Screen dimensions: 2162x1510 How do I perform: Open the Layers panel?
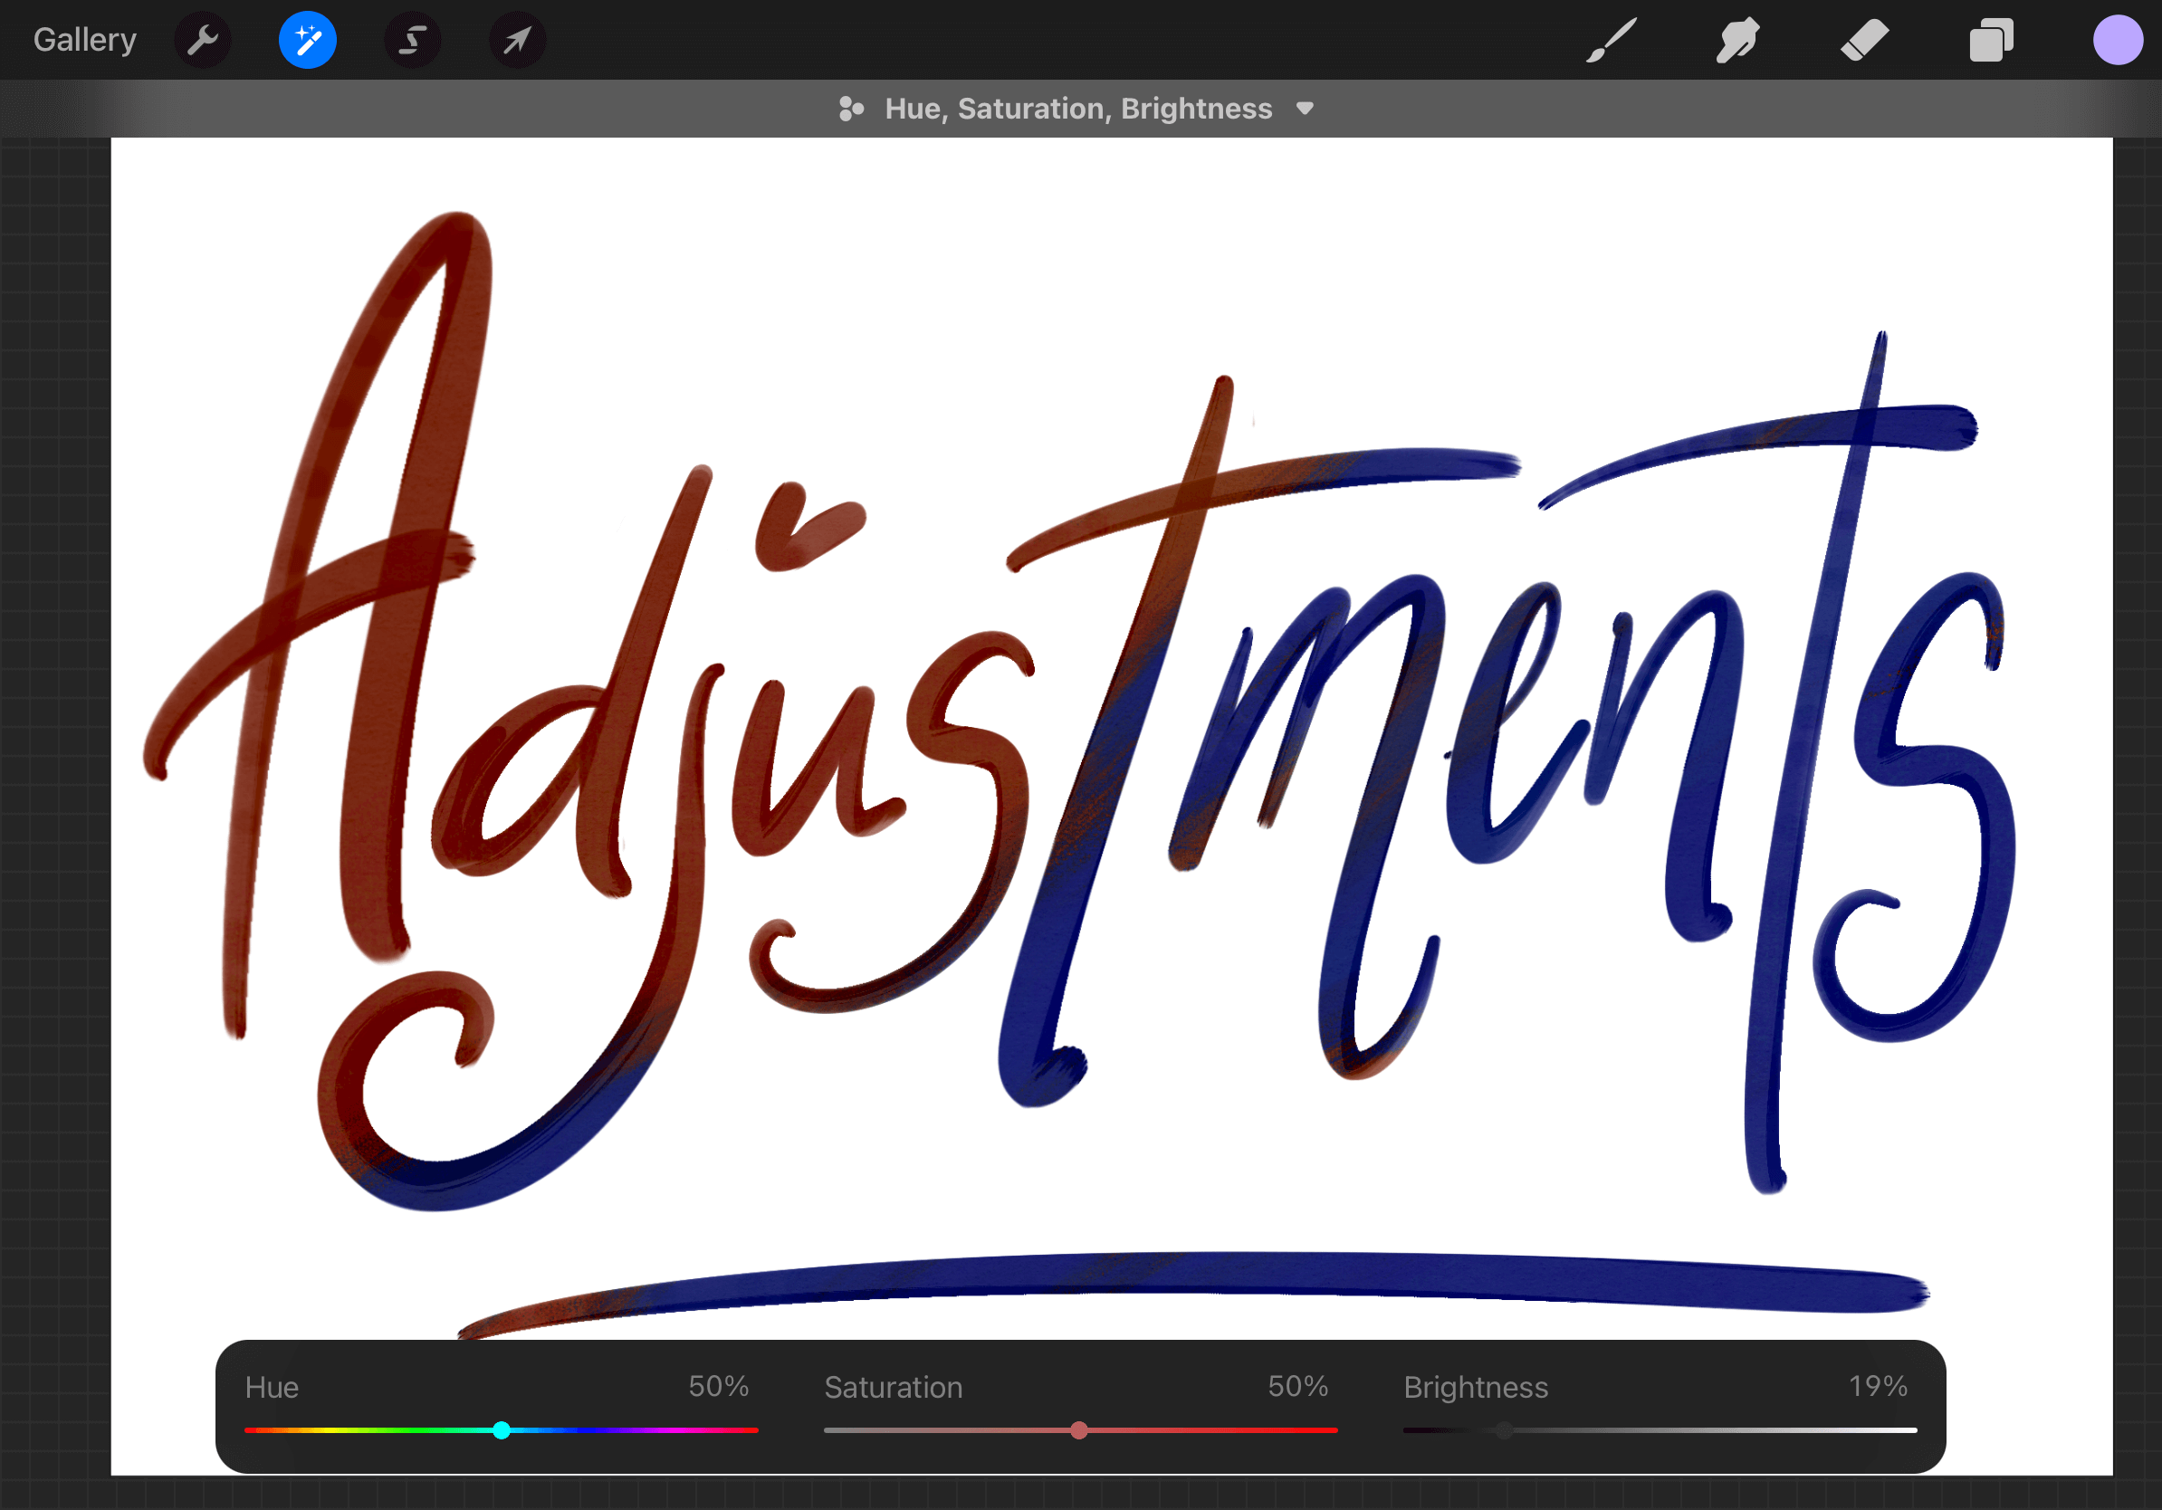point(1991,41)
